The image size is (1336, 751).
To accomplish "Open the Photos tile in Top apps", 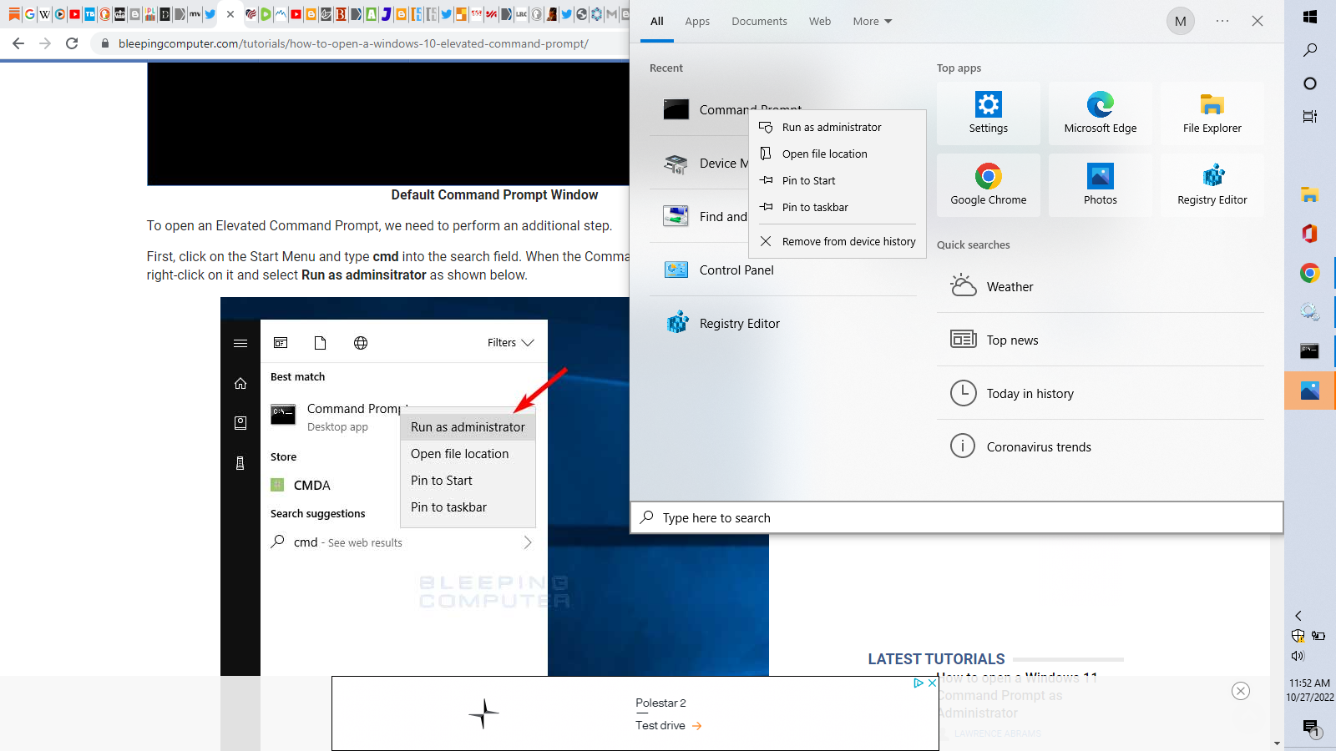I will tap(1101, 185).
